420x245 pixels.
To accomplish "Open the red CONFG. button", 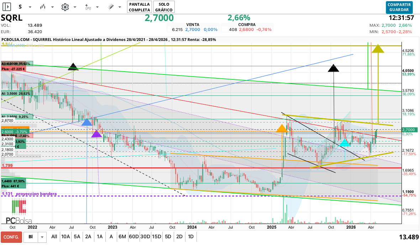I will [11, 237].
